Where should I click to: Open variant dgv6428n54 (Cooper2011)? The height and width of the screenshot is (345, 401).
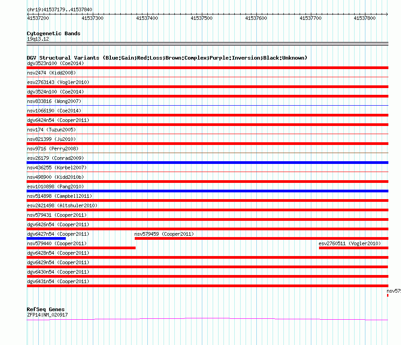[x=58, y=253]
